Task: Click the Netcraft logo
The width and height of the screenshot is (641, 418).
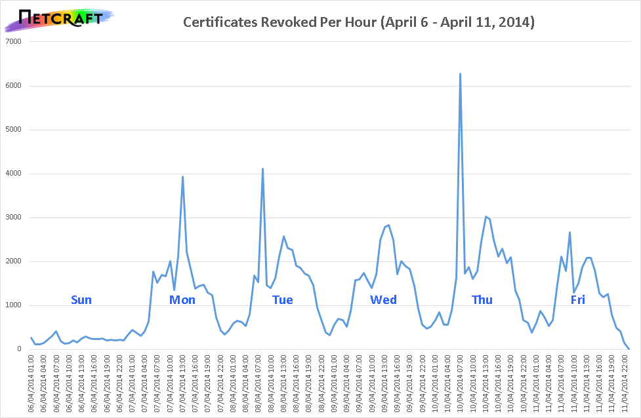Action: (x=58, y=19)
